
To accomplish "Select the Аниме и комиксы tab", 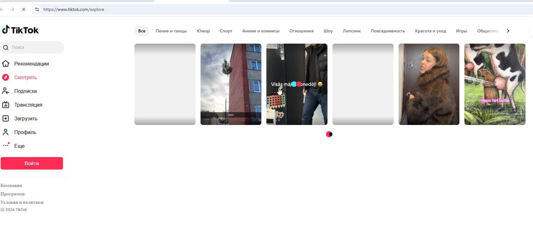I will 261,31.
